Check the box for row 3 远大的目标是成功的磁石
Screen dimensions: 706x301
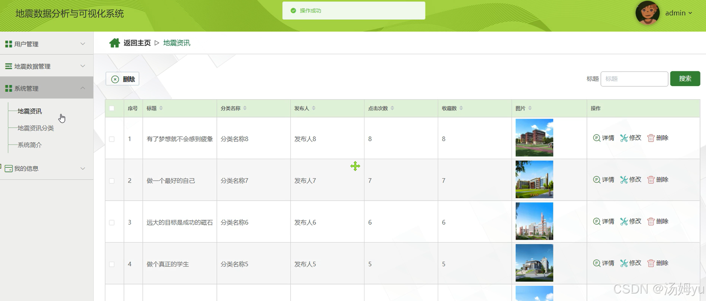[x=112, y=222]
